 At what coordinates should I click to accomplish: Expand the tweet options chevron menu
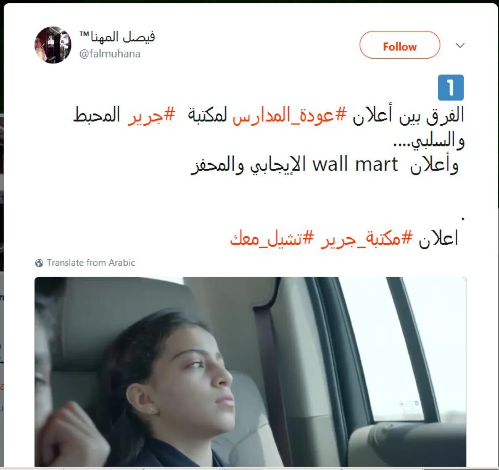(460, 45)
